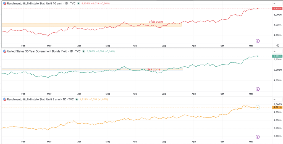This screenshot has width=283, height=144.
Task: Click the red 'risk zone' label on 10 anni chart
Action: pyautogui.click(x=156, y=22)
